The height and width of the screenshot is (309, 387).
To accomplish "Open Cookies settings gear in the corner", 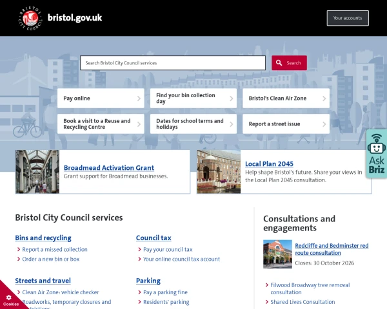I will coord(9,297).
